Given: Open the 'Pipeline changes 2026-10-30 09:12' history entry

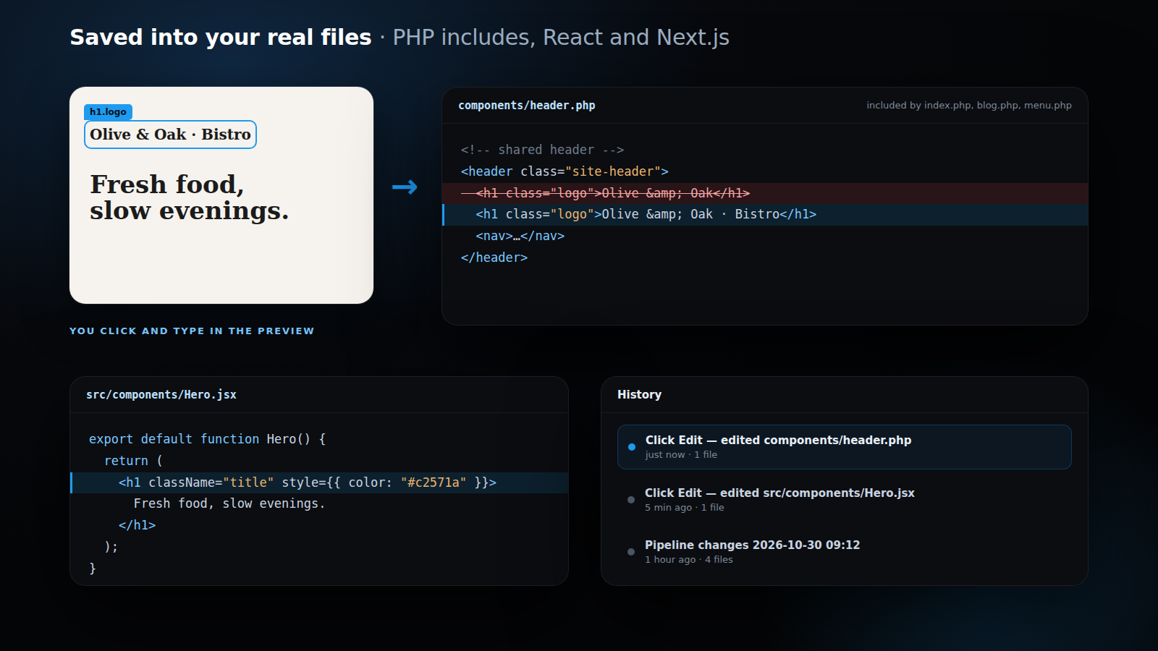Looking at the screenshot, I should click(844, 551).
